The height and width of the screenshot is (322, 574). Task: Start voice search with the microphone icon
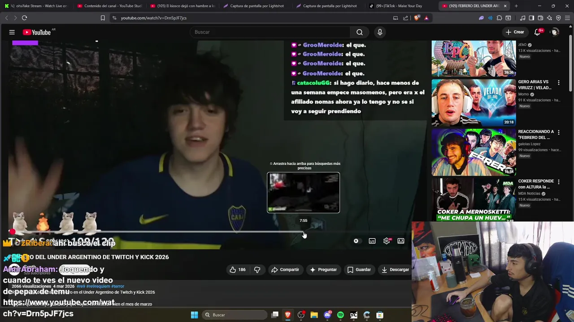[x=380, y=32]
